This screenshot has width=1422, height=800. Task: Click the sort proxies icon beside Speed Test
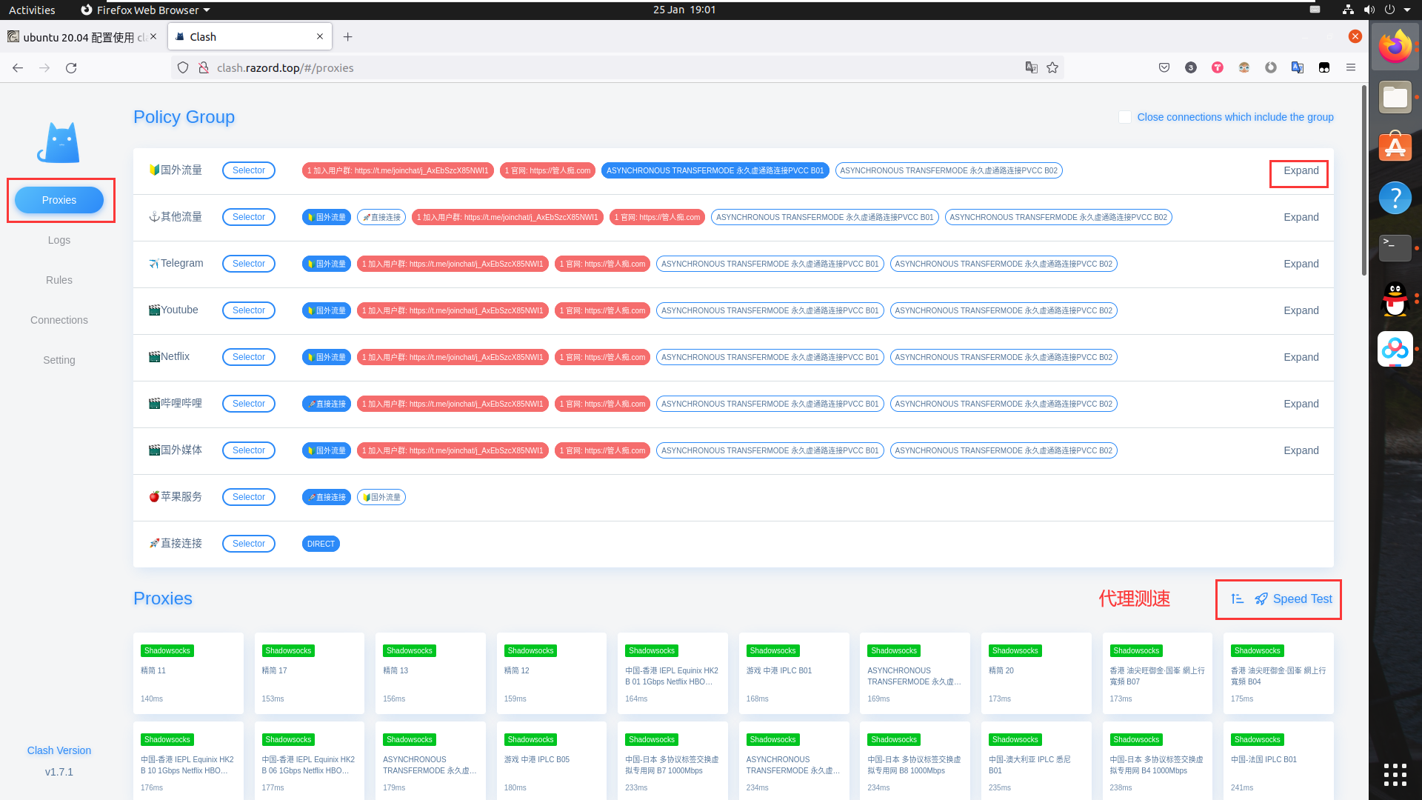point(1237,599)
